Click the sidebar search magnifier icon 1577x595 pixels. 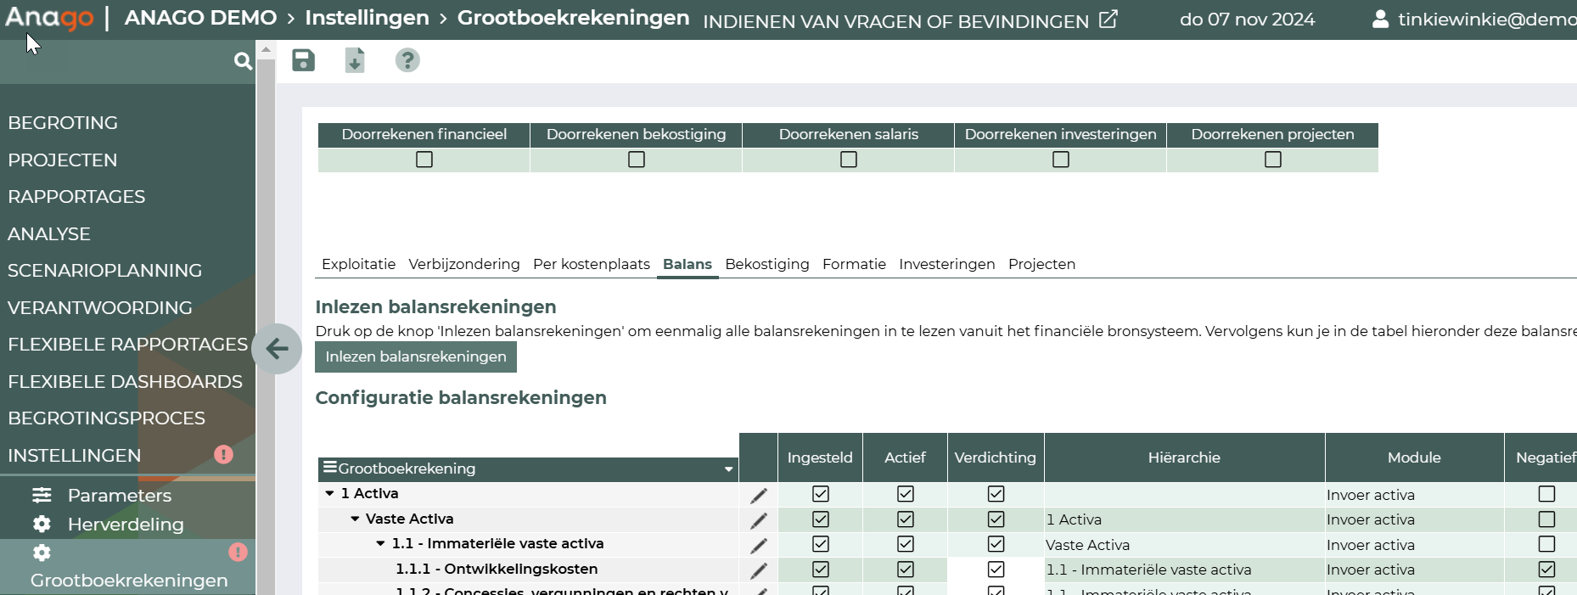point(243,61)
